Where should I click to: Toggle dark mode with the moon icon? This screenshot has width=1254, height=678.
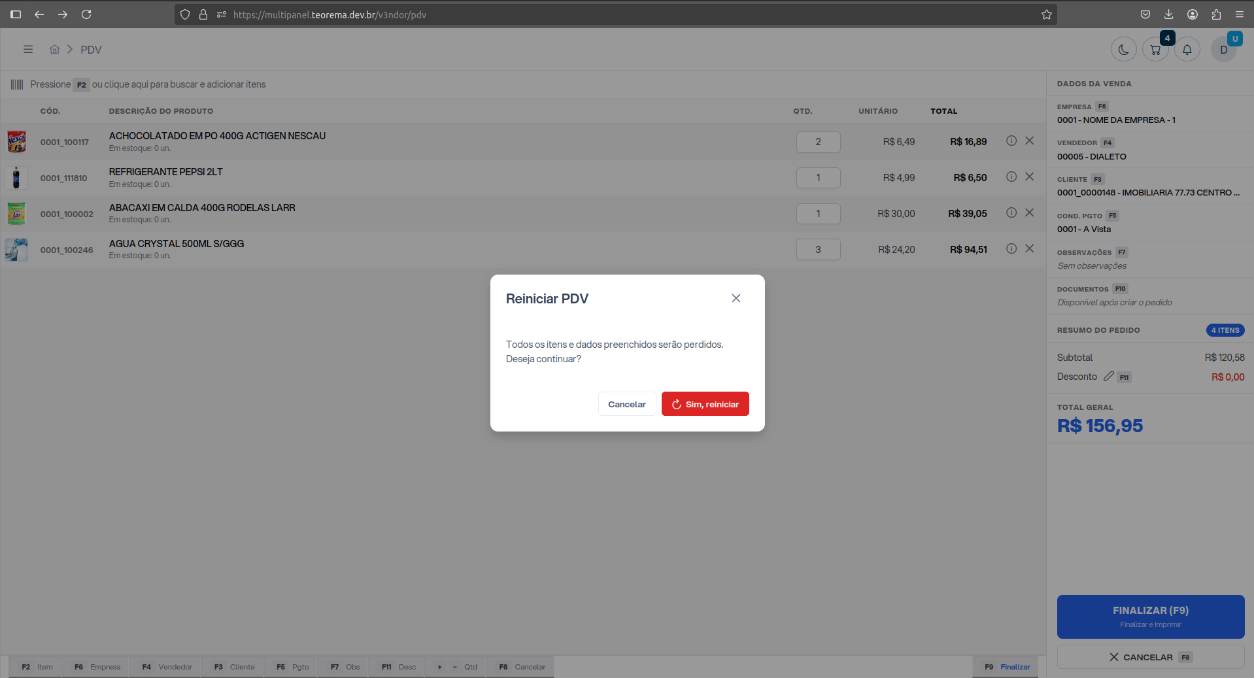point(1123,50)
